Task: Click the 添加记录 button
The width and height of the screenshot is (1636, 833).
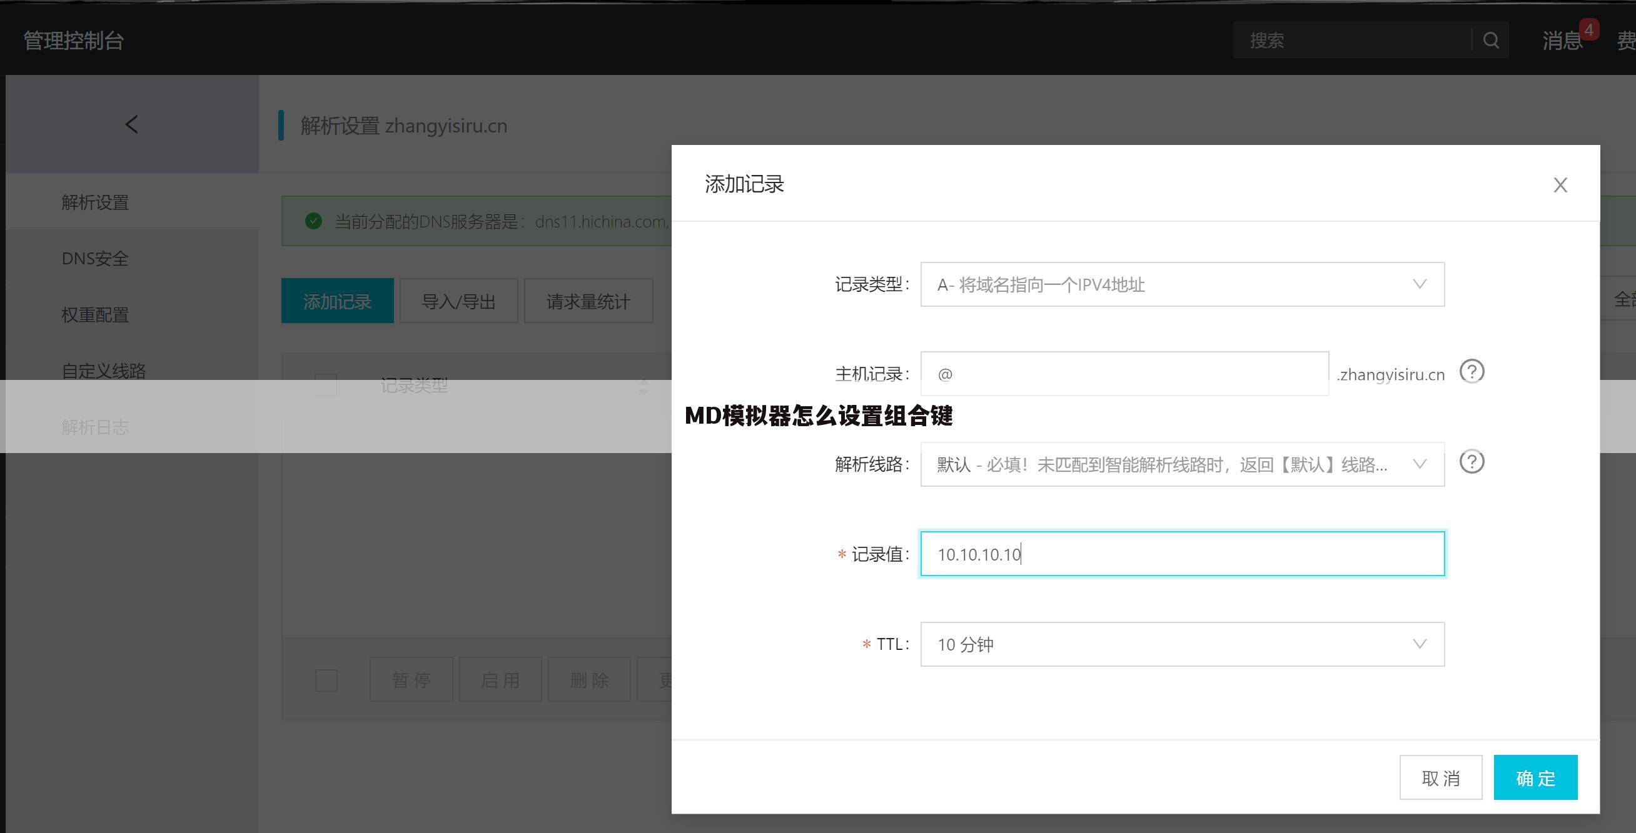Action: [337, 301]
